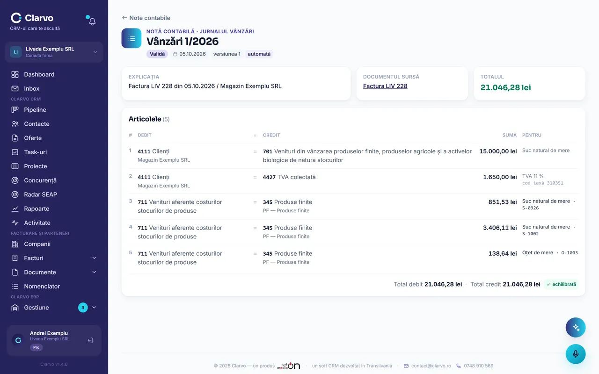Open Facturi menu item
The width and height of the screenshot is (599, 374).
[x=34, y=258]
